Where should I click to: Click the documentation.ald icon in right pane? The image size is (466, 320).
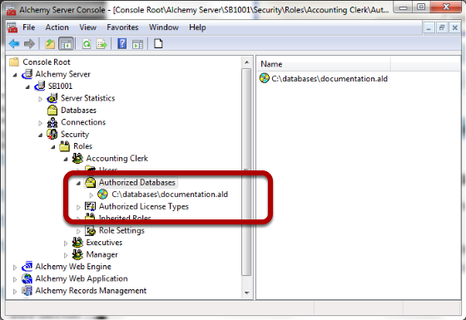265,78
